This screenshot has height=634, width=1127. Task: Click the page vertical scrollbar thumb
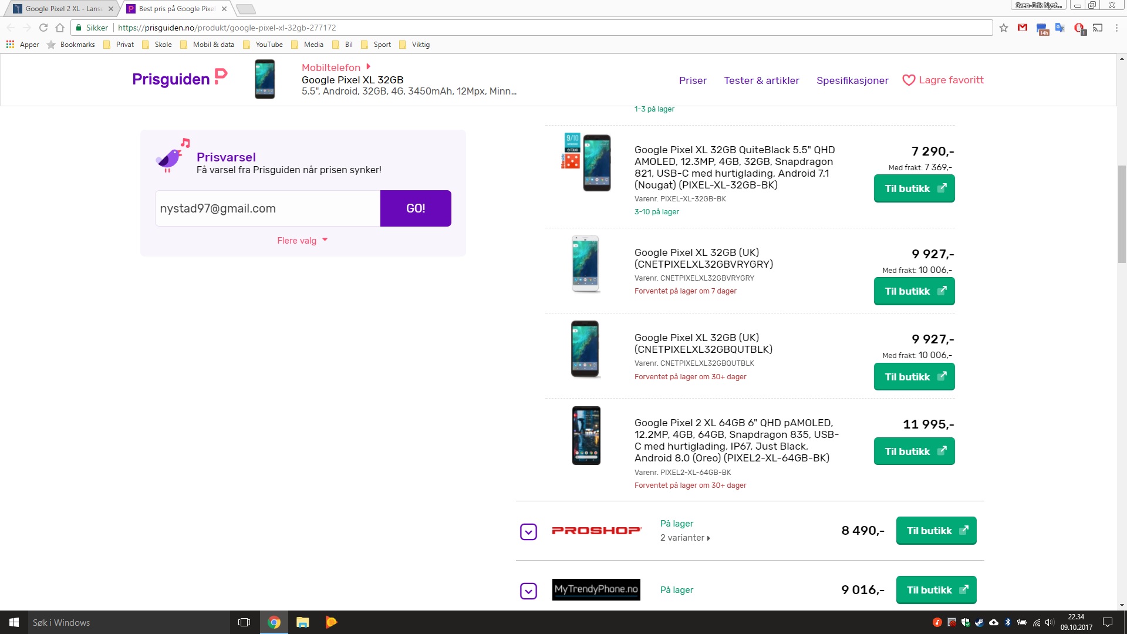[x=1122, y=214]
